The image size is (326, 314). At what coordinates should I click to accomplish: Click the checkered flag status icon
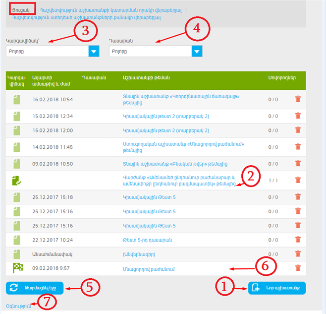pyautogui.click(x=17, y=268)
